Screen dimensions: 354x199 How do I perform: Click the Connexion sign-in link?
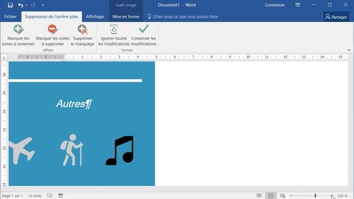pos(274,5)
